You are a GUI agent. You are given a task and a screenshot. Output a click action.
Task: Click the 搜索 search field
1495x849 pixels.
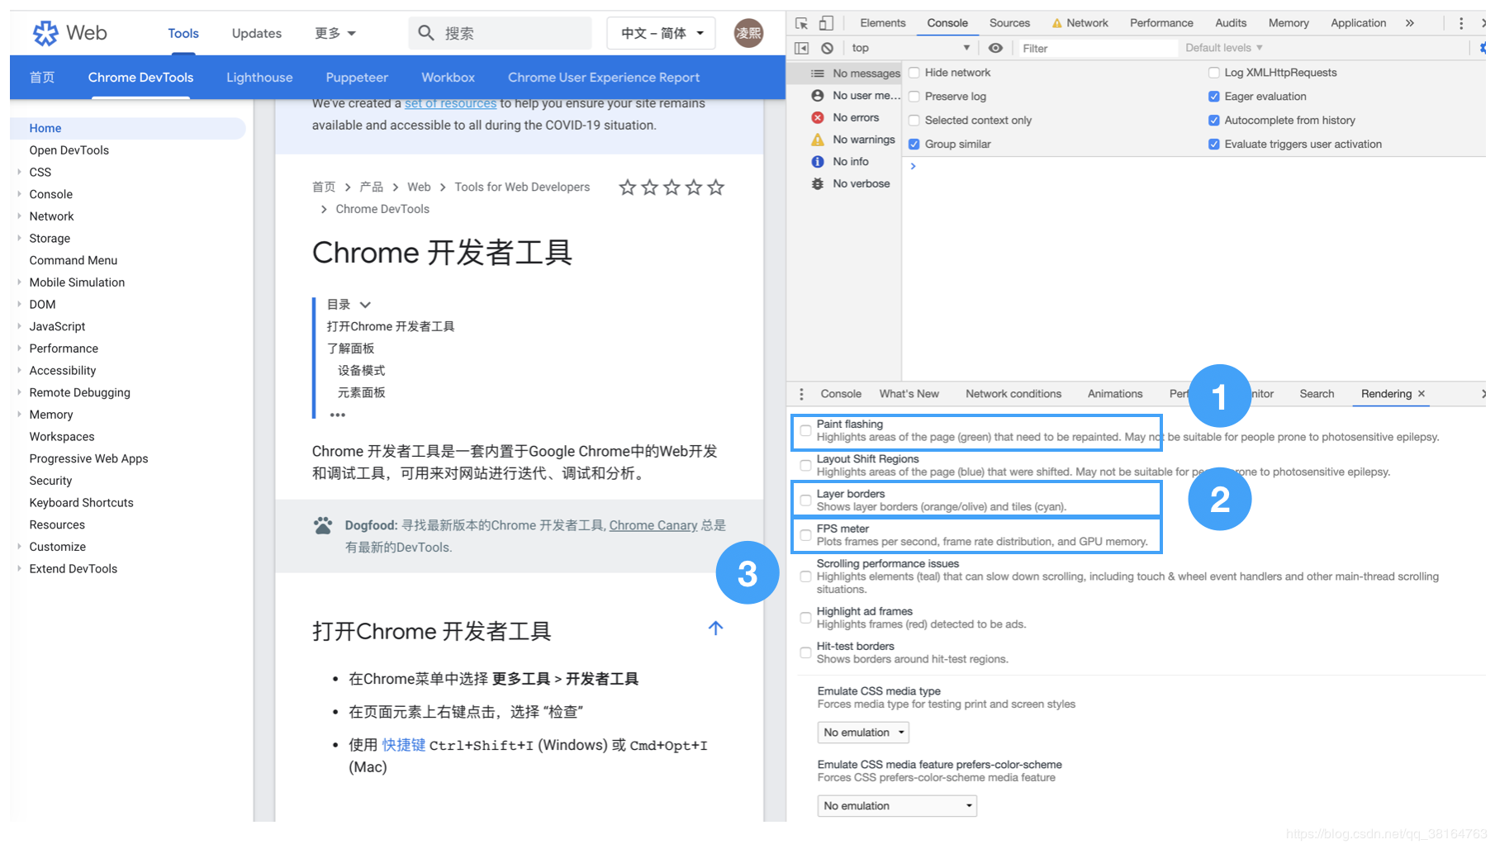pyautogui.click(x=501, y=33)
